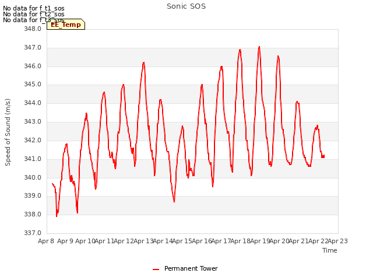
Task: Click the Permanent Tower legend label
Action: [191, 268]
